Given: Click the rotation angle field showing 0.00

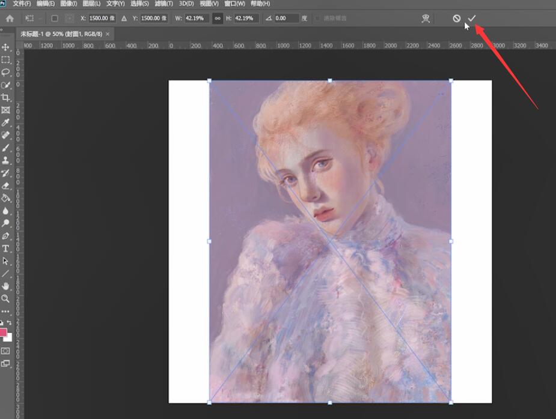Looking at the screenshot, I should pyautogui.click(x=287, y=19).
